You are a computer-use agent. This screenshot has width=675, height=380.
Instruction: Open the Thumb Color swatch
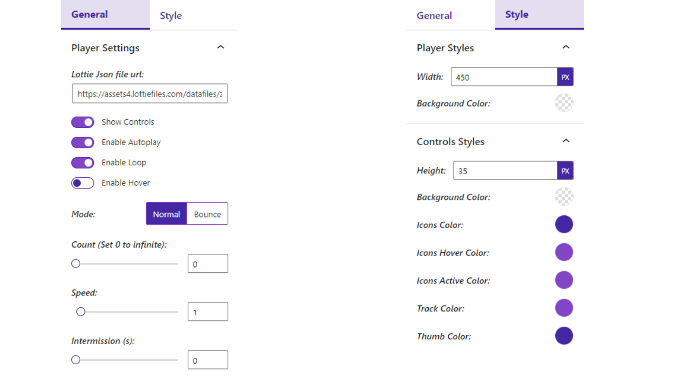tap(564, 336)
